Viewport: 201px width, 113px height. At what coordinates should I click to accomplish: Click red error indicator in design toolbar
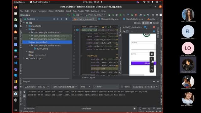[x=154, y=27]
